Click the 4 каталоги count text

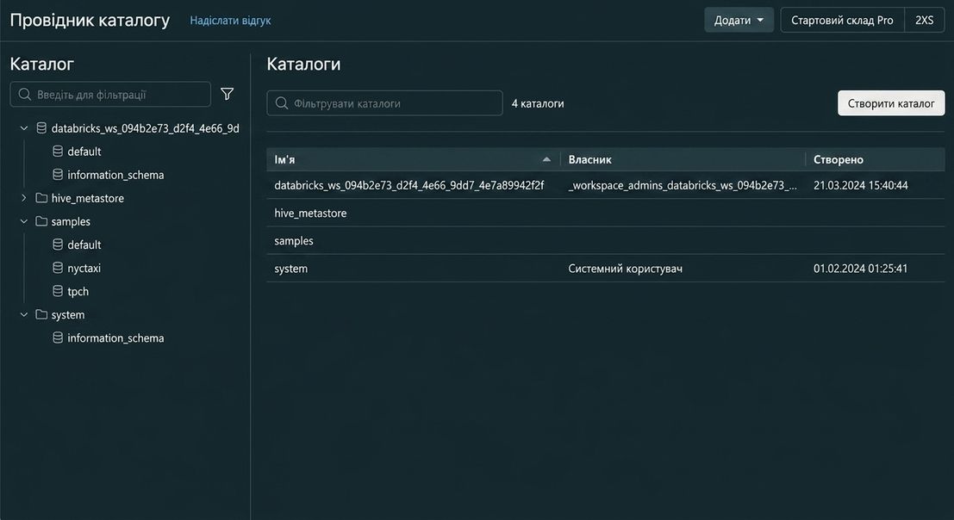(538, 104)
